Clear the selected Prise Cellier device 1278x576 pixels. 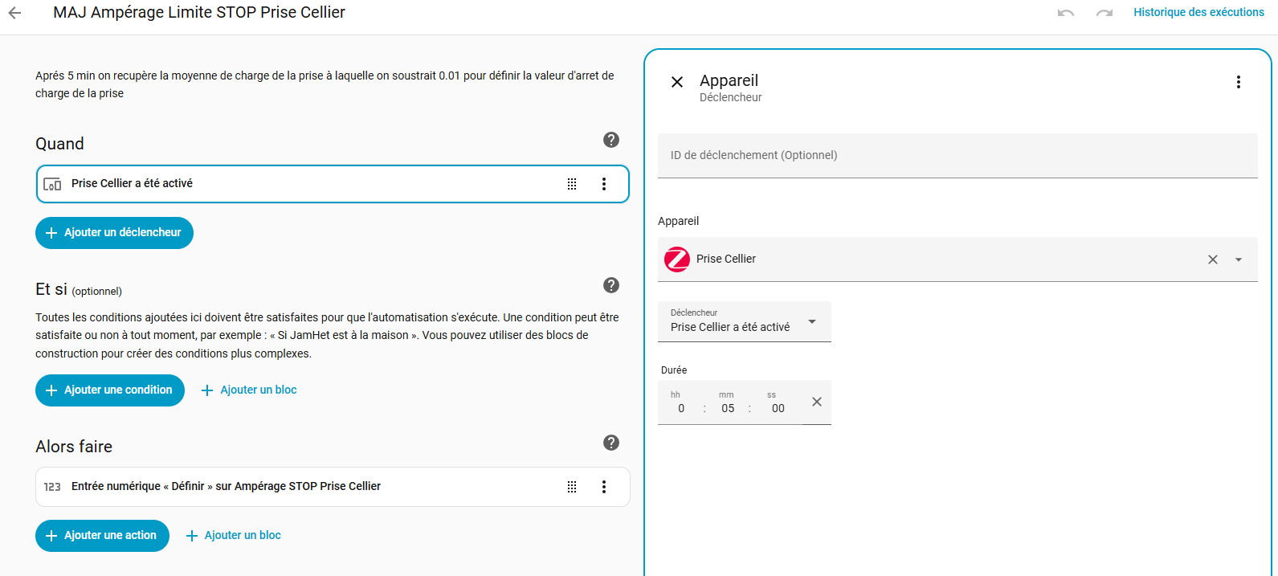click(1213, 259)
